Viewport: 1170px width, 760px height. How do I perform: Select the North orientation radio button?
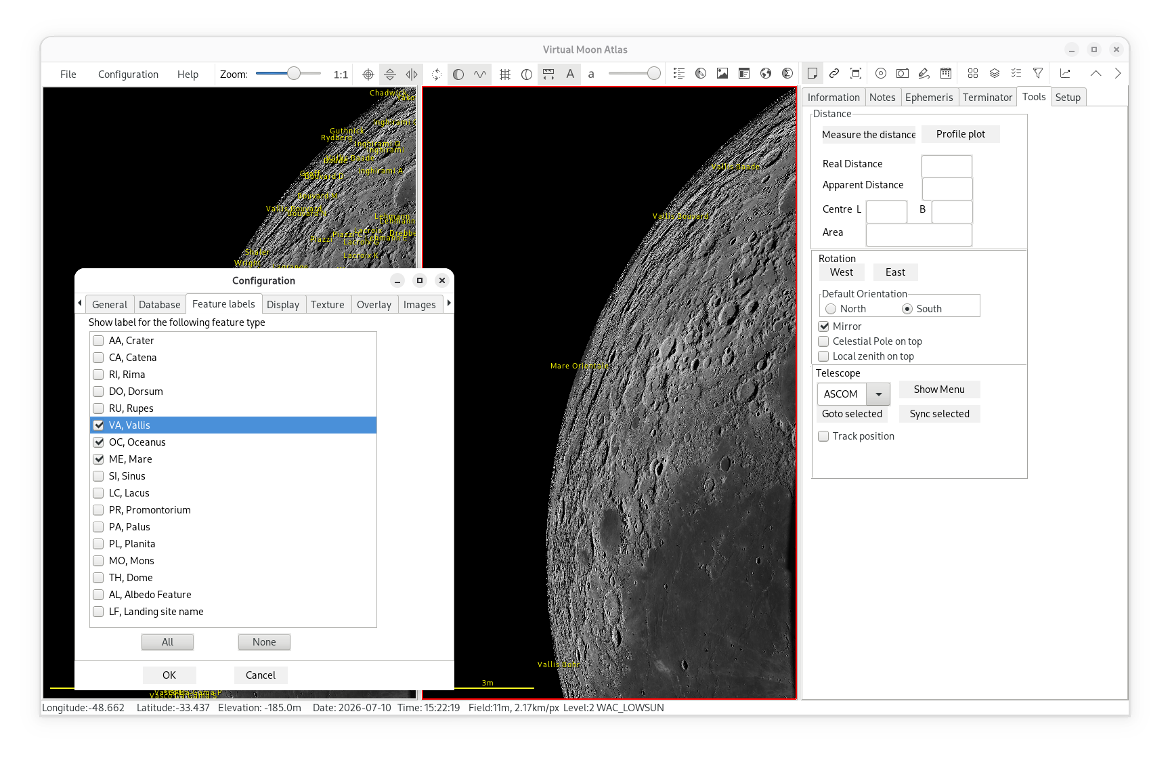click(831, 309)
